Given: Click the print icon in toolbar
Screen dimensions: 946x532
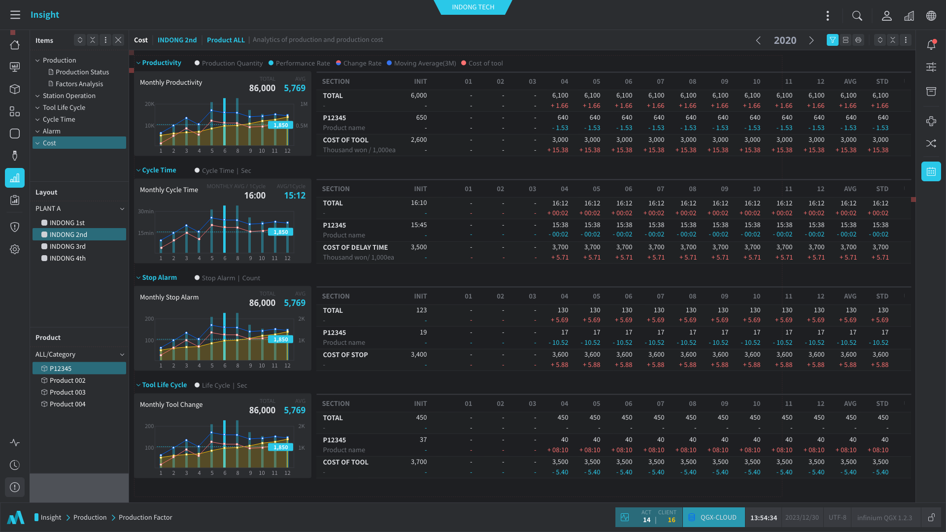Looking at the screenshot, I should coord(858,40).
